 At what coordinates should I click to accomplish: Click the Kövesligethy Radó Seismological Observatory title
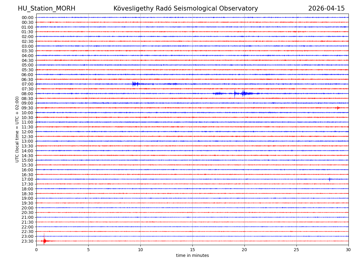[x=185, y=8]
